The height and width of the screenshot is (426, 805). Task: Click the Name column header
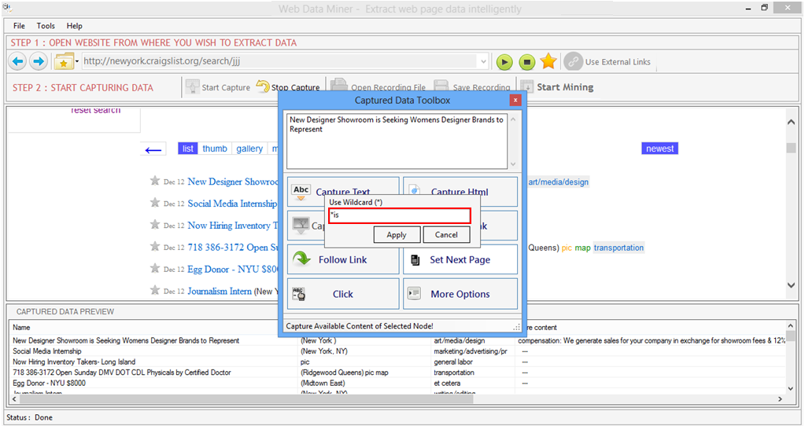(x=21, y=327)
